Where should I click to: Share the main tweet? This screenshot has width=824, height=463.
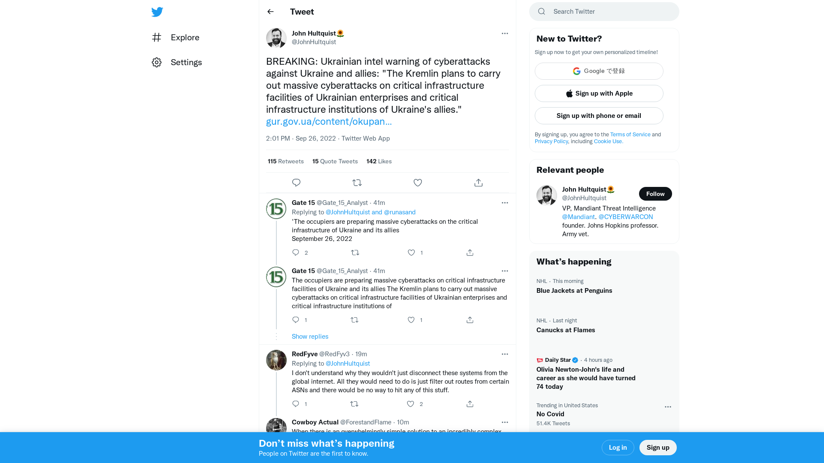point(478,182)
